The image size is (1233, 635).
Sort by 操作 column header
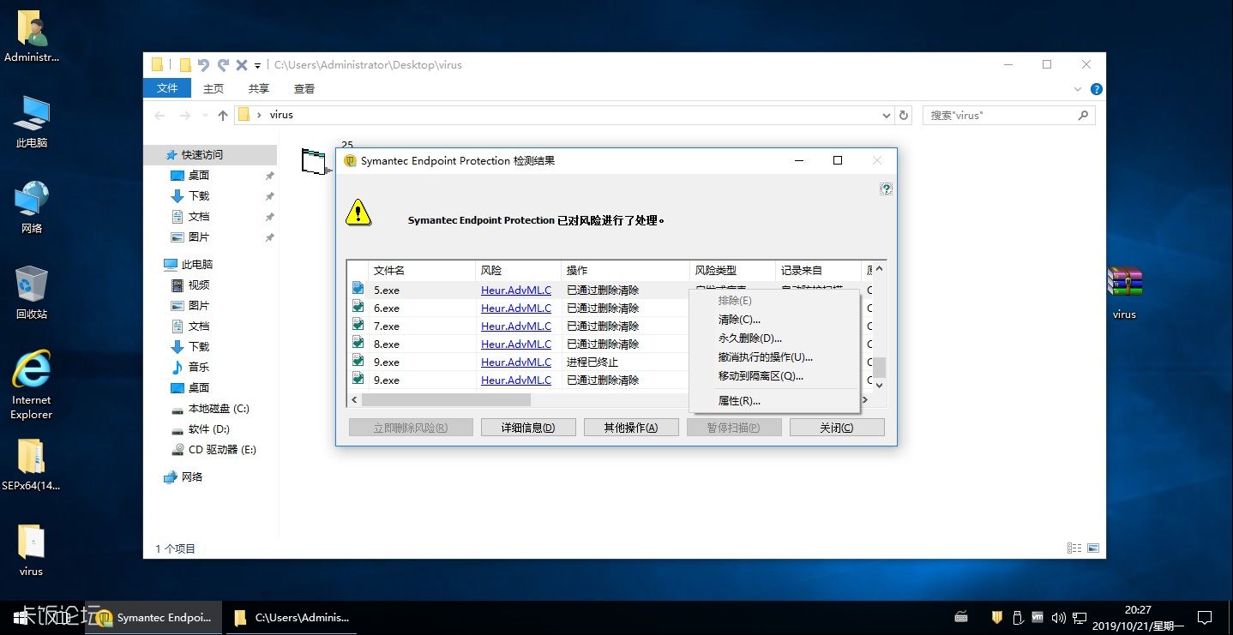[625, 270]
